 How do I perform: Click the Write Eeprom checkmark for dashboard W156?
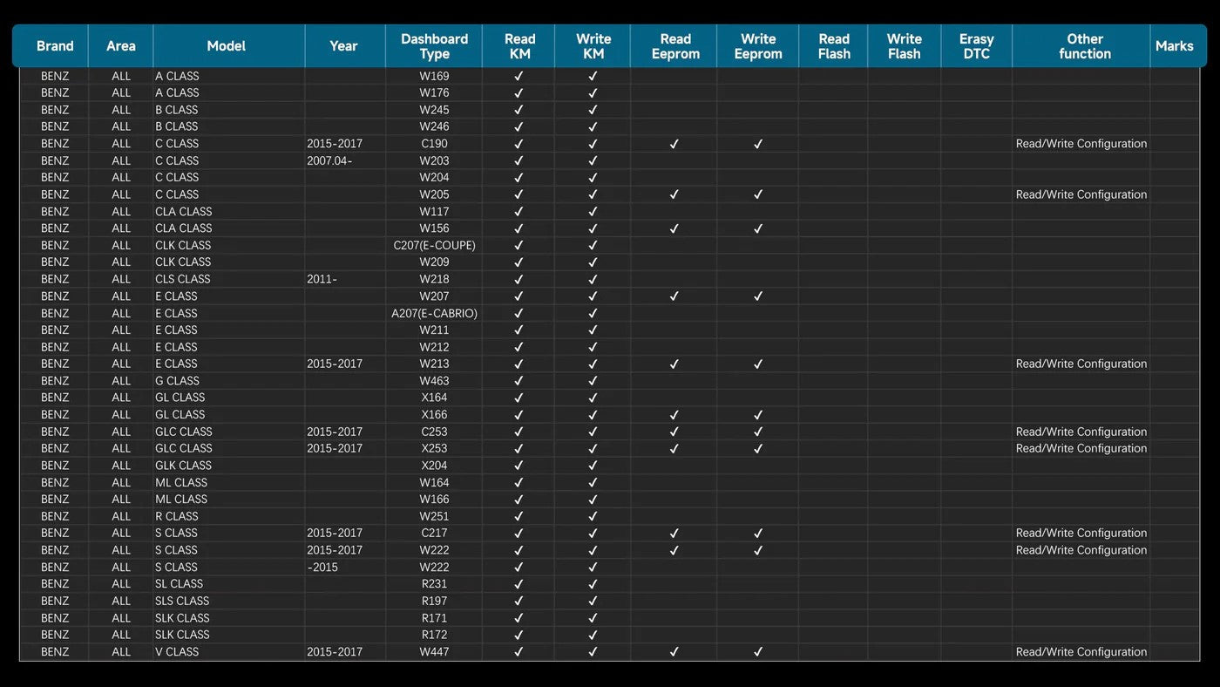(x=758, y=228)
